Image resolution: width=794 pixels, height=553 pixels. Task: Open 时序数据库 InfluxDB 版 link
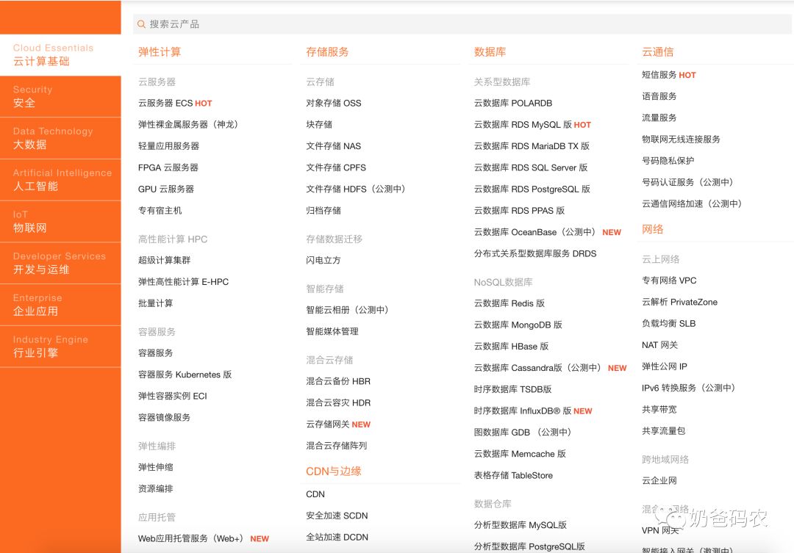pos(523,411)
